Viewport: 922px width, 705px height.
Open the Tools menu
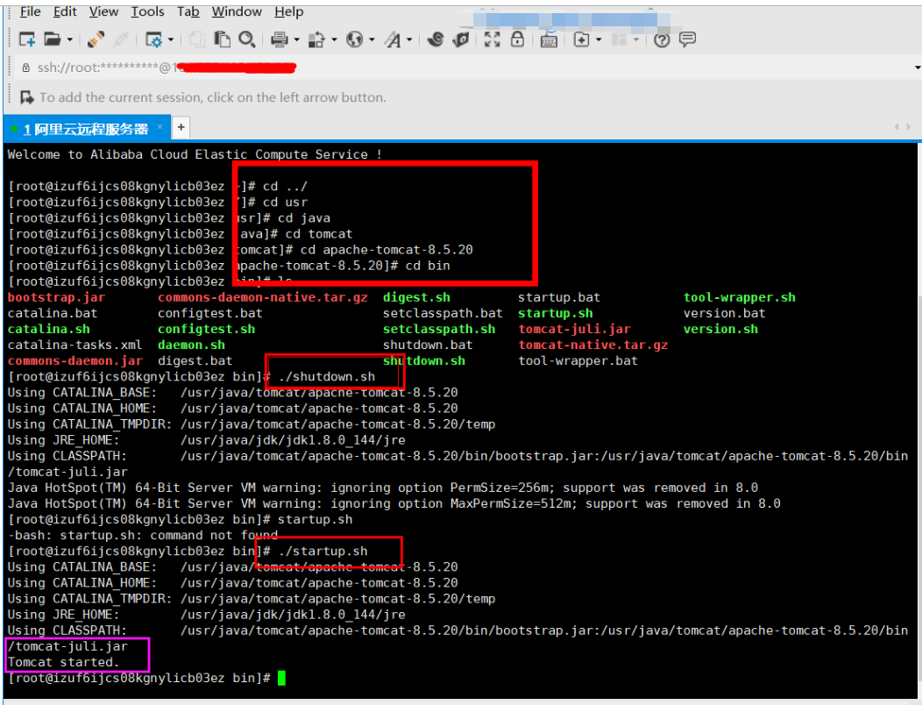tap(147, 11)
